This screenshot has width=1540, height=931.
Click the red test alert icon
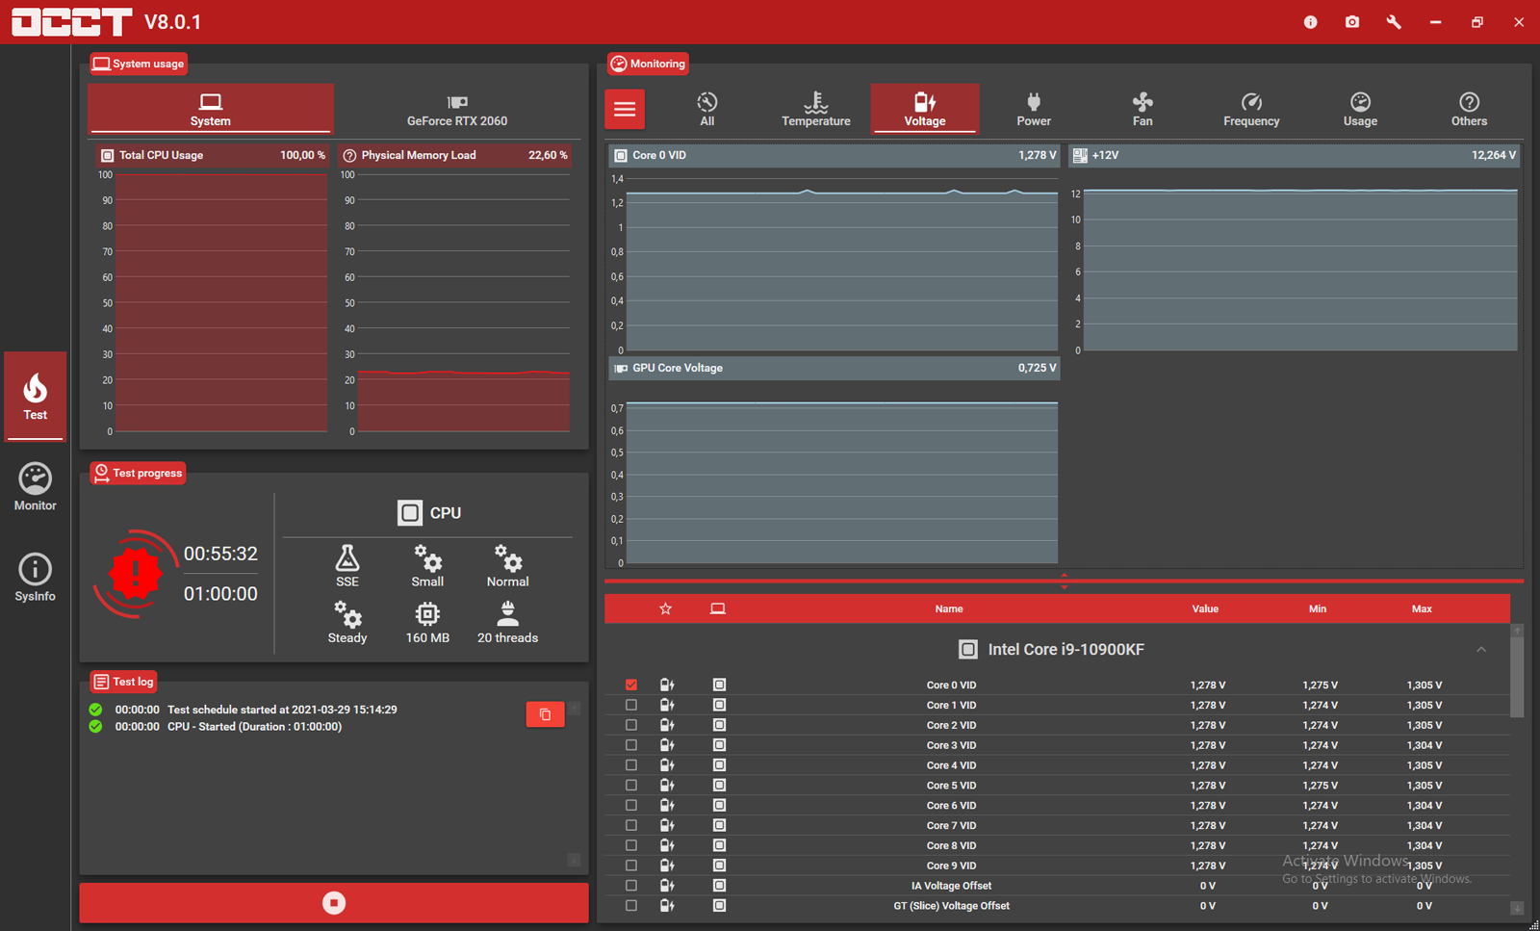[136, 574]
